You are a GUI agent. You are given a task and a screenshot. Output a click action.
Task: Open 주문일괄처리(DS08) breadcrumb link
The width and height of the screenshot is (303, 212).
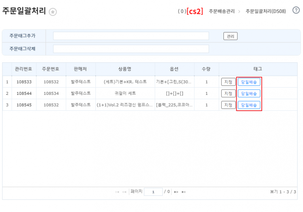(x=266, y=11)
